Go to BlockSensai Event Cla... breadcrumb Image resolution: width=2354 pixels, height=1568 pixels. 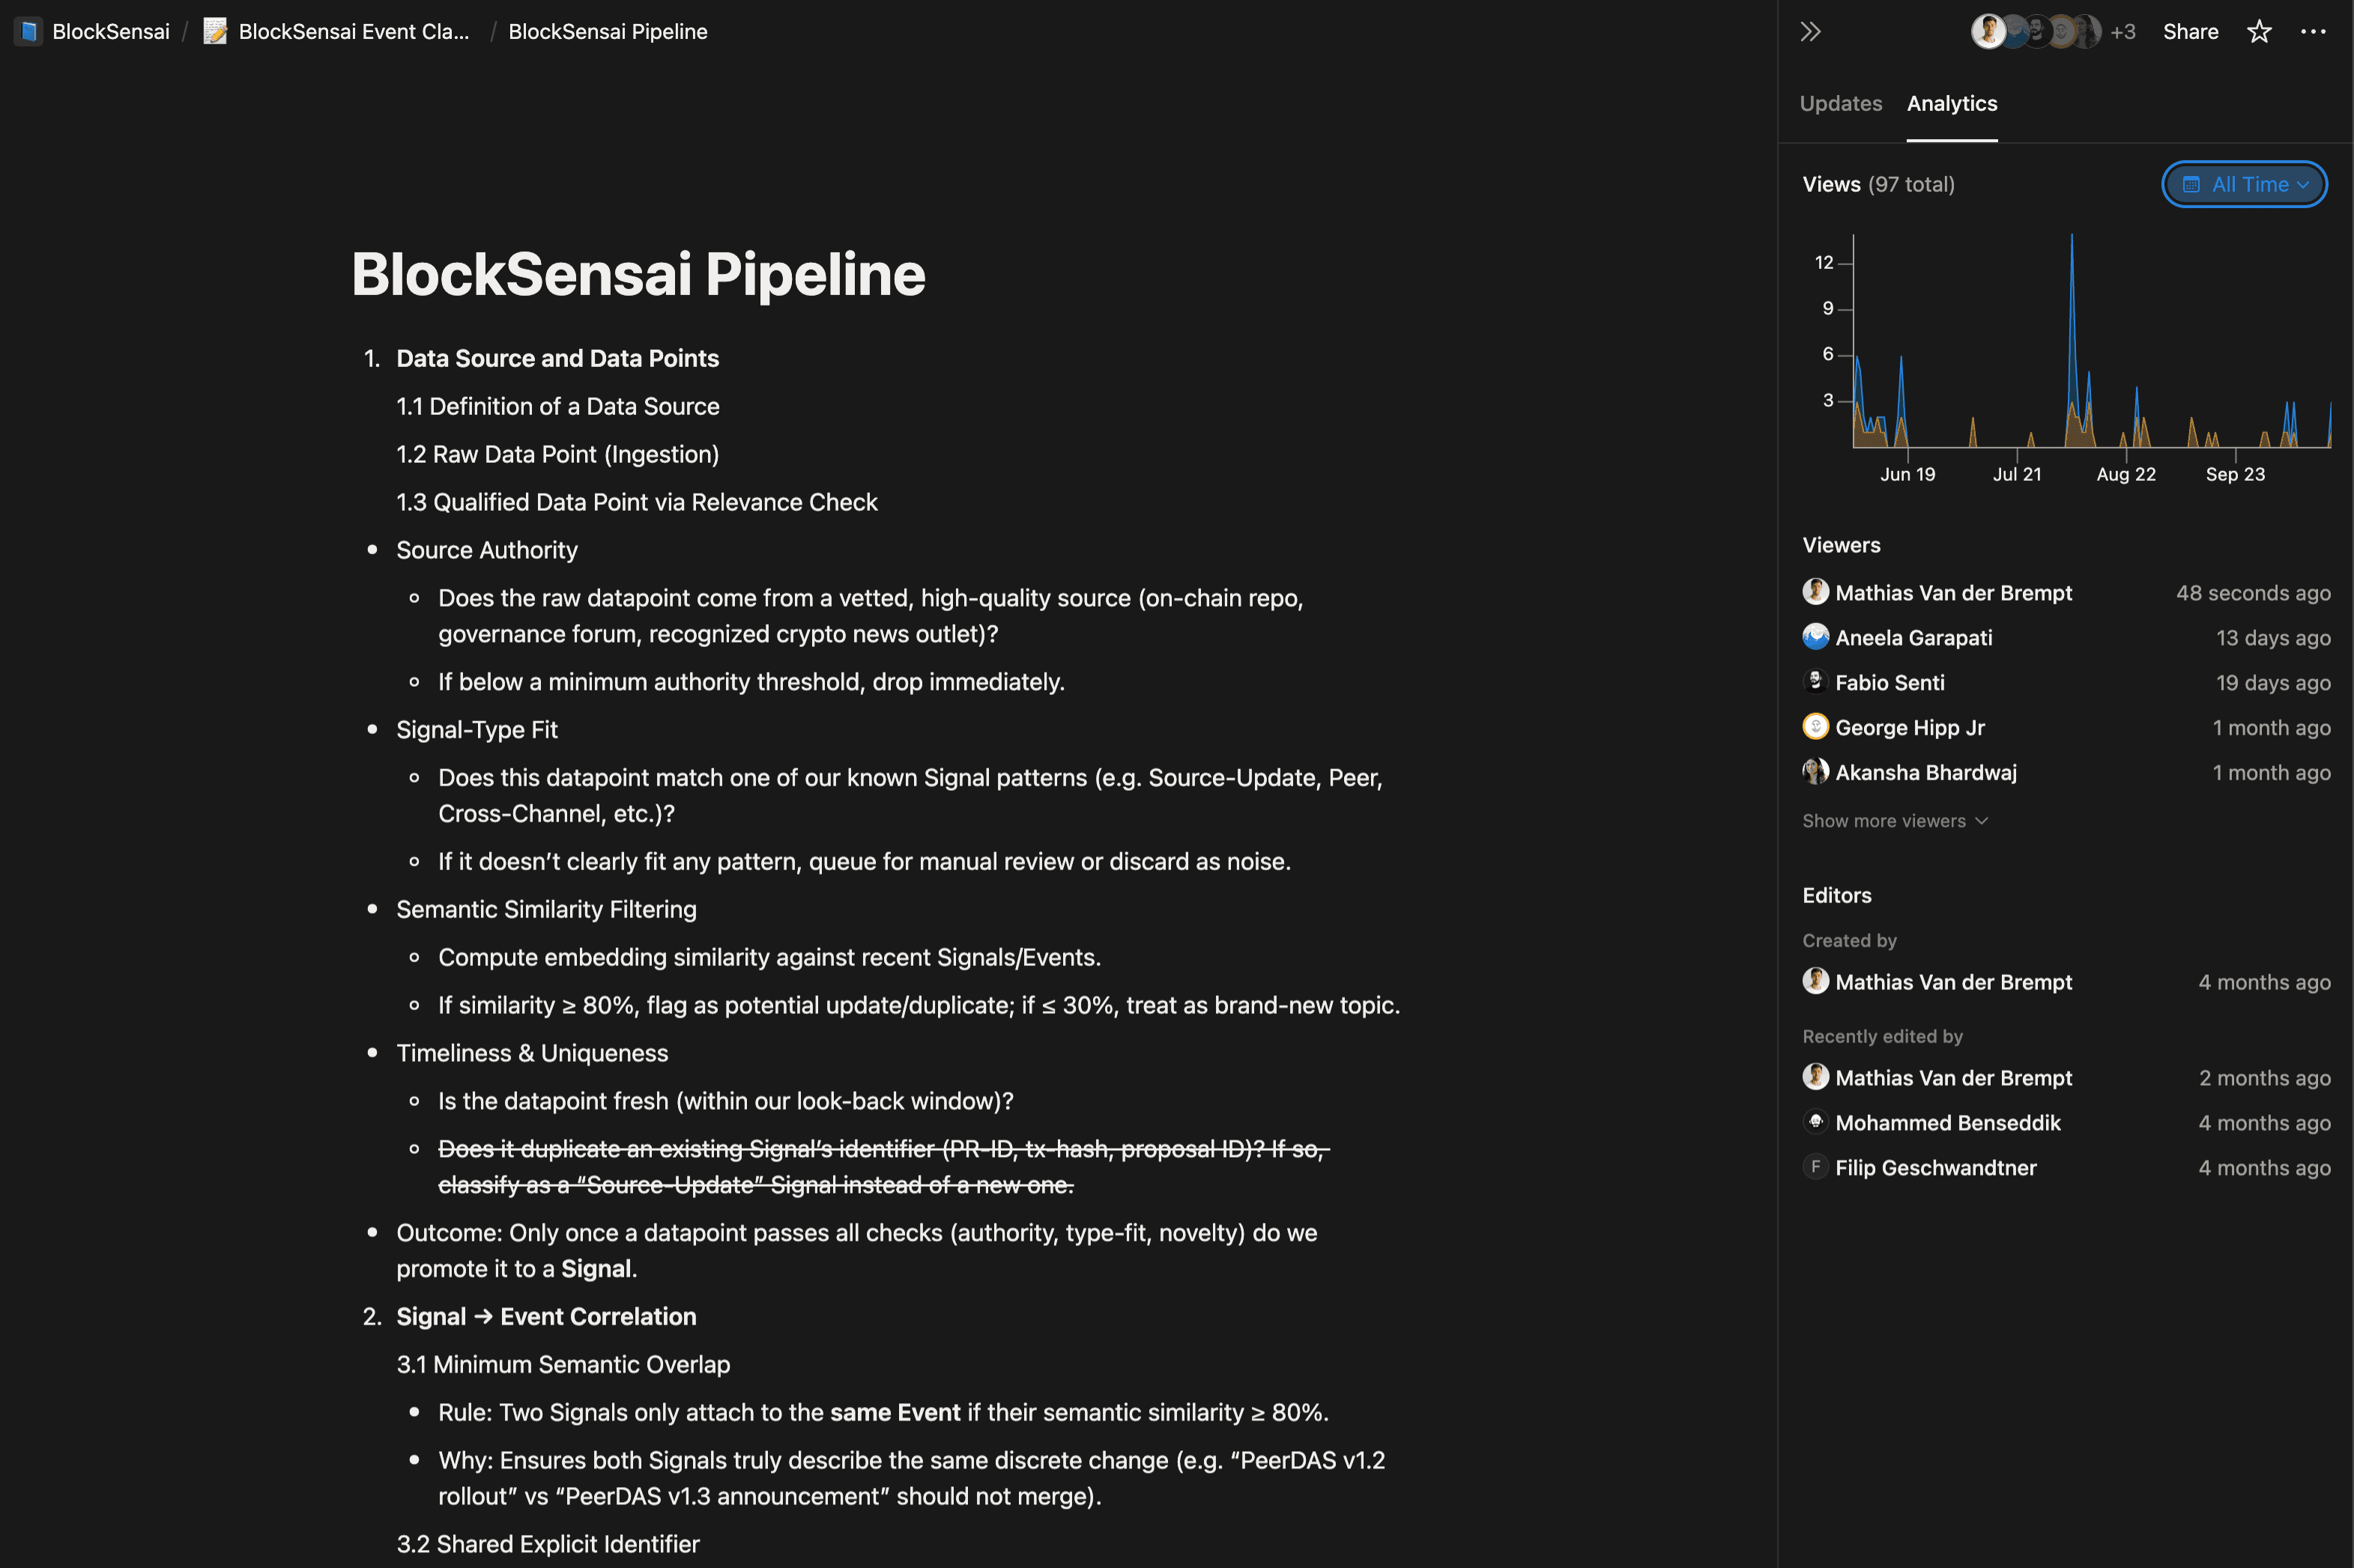click(353, 32)
